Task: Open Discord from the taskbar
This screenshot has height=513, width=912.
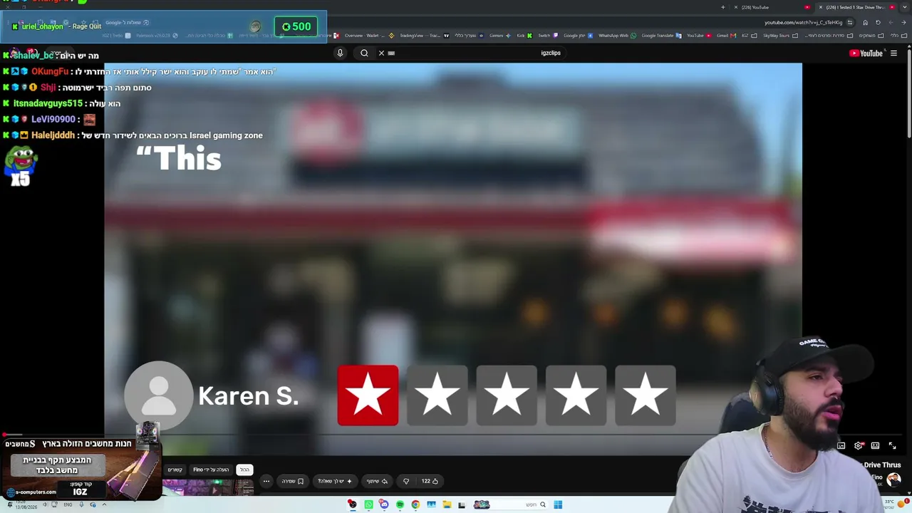Action: coord(384,504)
